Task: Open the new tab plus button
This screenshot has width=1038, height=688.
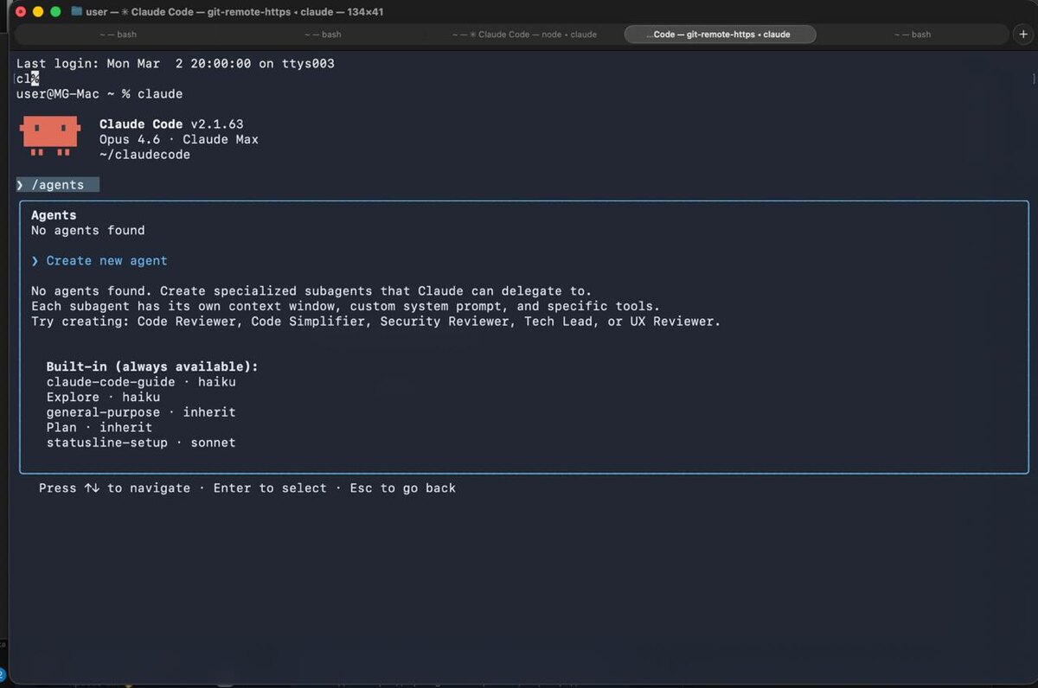Action: coord(1024,35)
